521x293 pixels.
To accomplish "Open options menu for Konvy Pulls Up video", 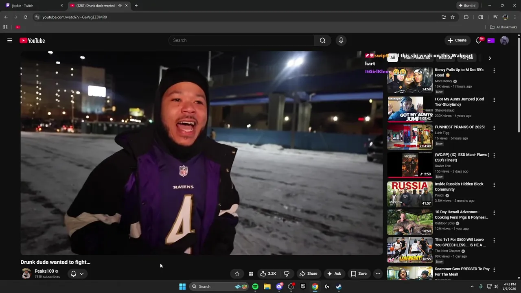I will pyautogui.click(x=494, y=70).
